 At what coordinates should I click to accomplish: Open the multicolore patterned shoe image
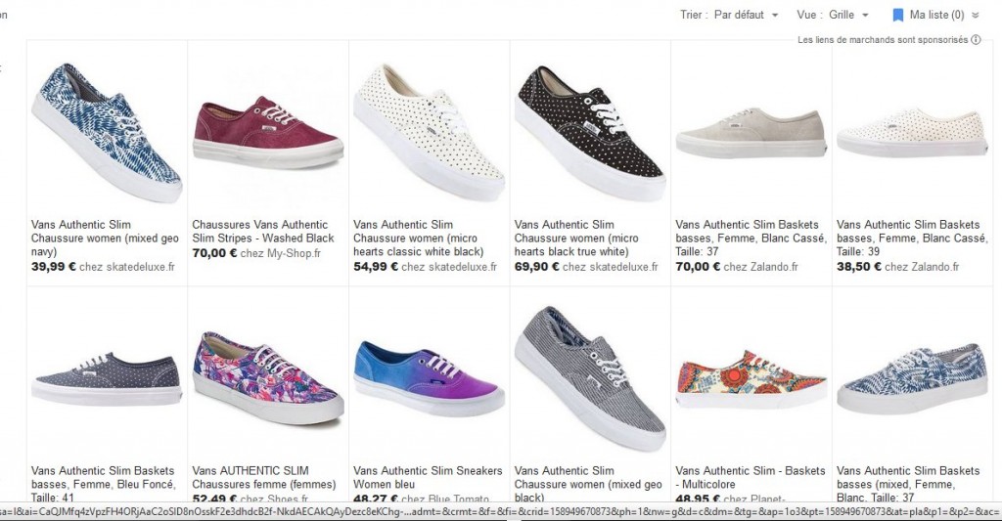751,379
